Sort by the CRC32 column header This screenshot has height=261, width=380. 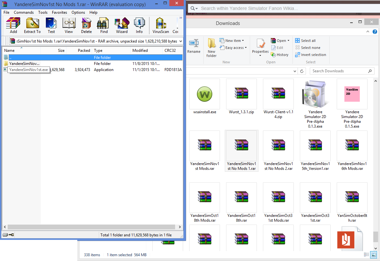point(172,50)
